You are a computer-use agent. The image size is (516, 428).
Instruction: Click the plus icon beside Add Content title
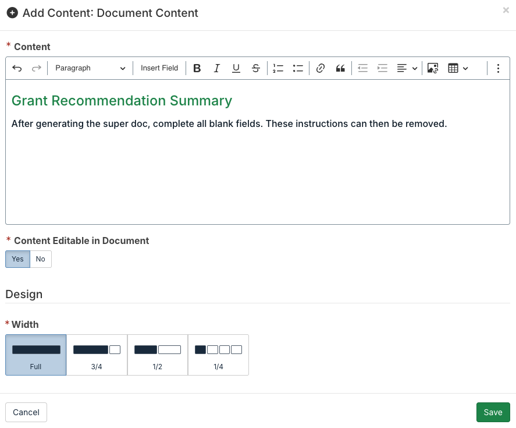pyautogui.click(x=12, y=13)
